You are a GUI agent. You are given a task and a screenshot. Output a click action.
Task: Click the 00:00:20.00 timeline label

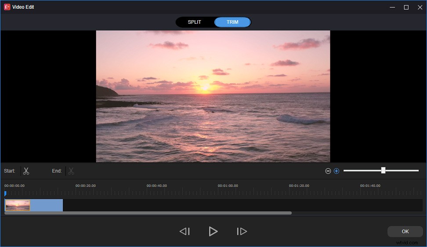pyautogui.click(x=86, y=186)
